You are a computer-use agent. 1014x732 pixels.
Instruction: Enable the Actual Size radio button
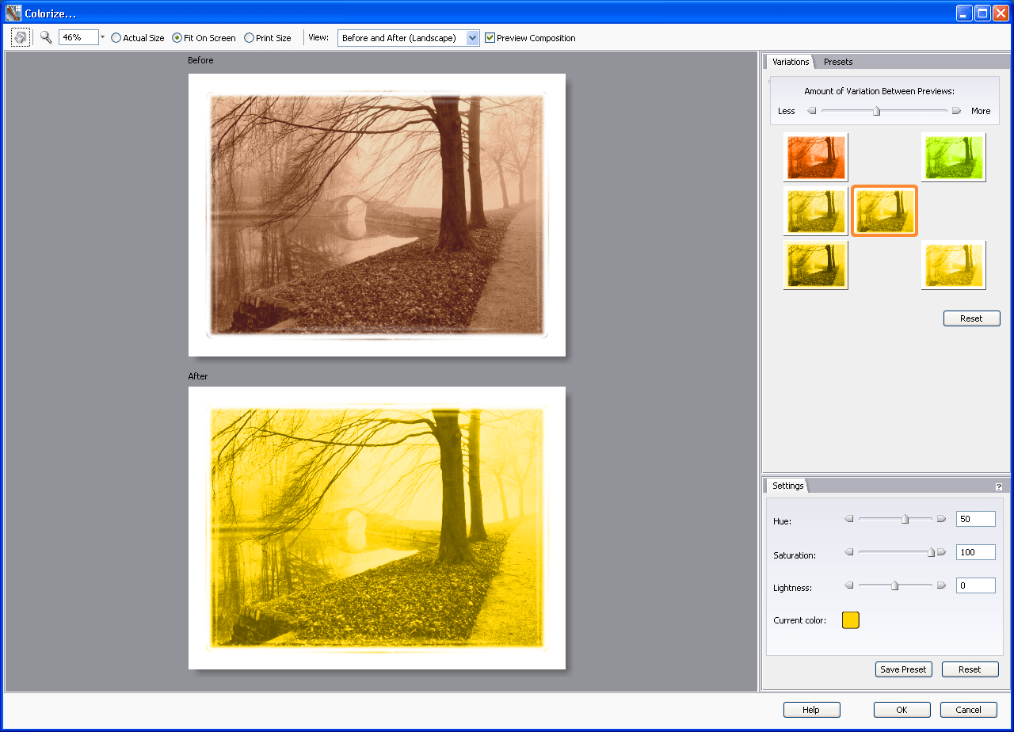(x=114, y=37)
